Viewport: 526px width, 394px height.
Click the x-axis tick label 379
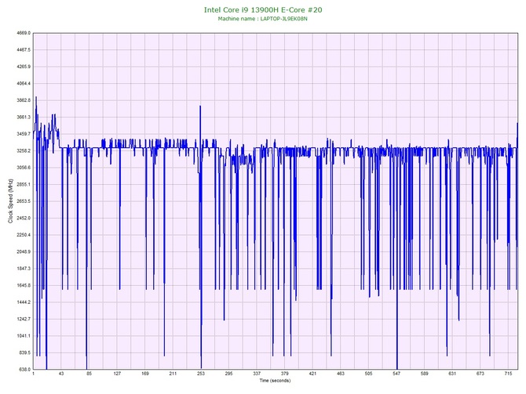284,374
